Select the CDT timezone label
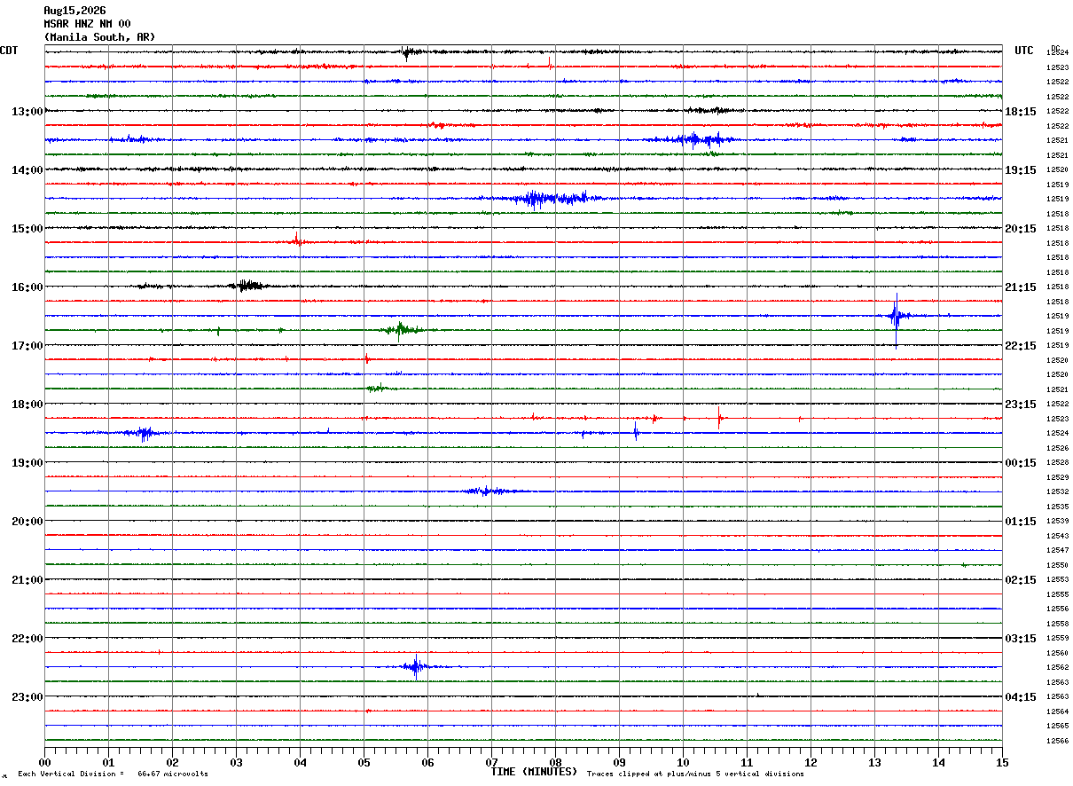This screenshot has height=786, width=1073. pyautogui.click(x=9, y=51)
